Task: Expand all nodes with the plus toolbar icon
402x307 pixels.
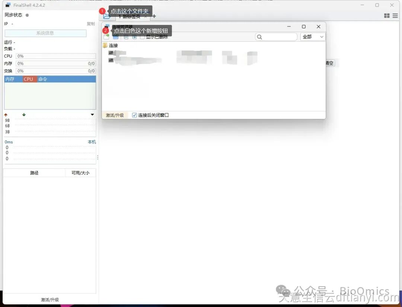Action: pyautogui.click(x=134, y=37)
